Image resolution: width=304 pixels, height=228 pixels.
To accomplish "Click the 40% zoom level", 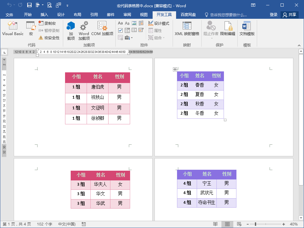I will point(294,224).
